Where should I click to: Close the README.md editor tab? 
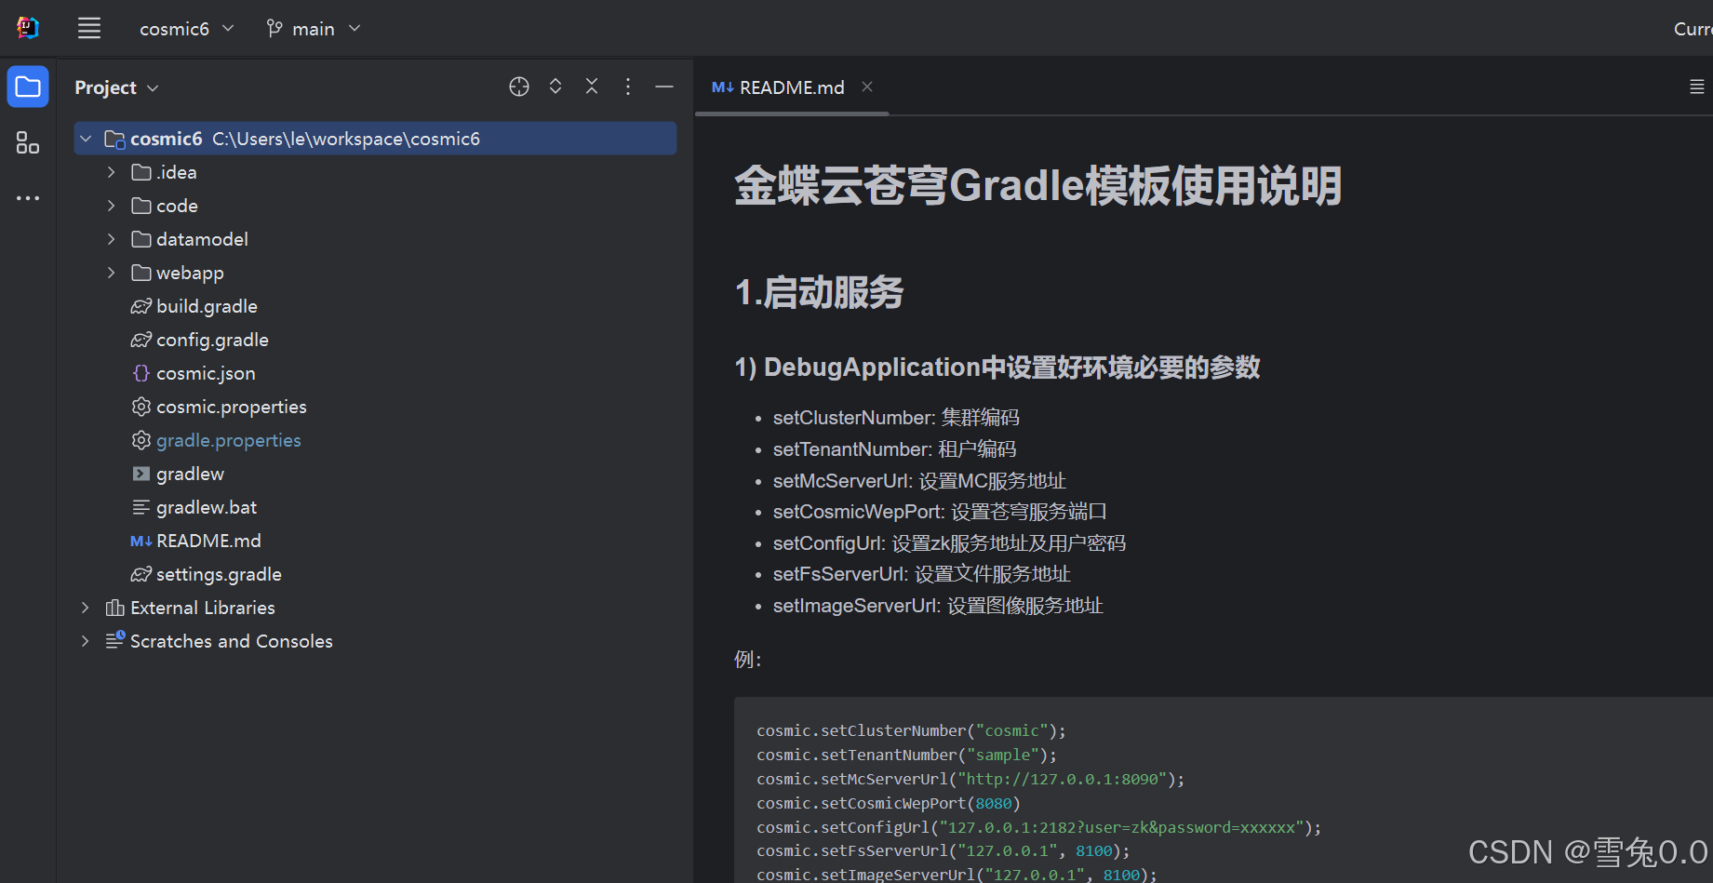point(867,87)
